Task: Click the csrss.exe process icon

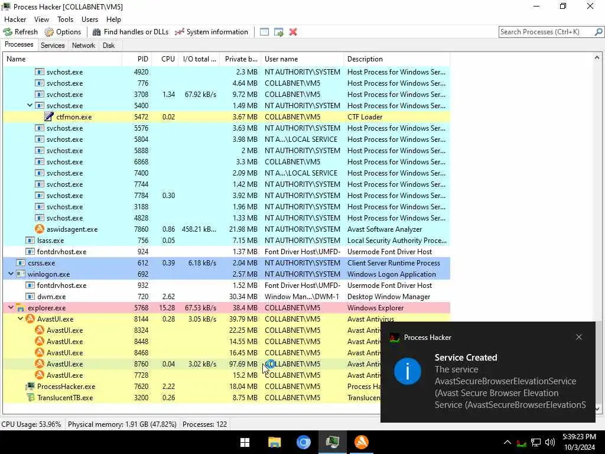Action: tap(21, 263)
